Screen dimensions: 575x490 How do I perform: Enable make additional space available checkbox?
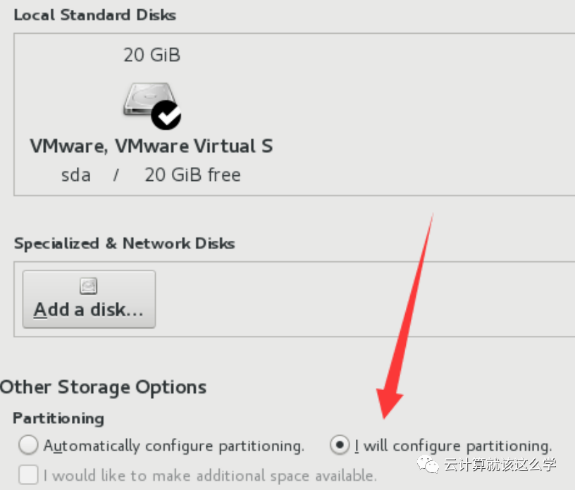tap(28, 475)
